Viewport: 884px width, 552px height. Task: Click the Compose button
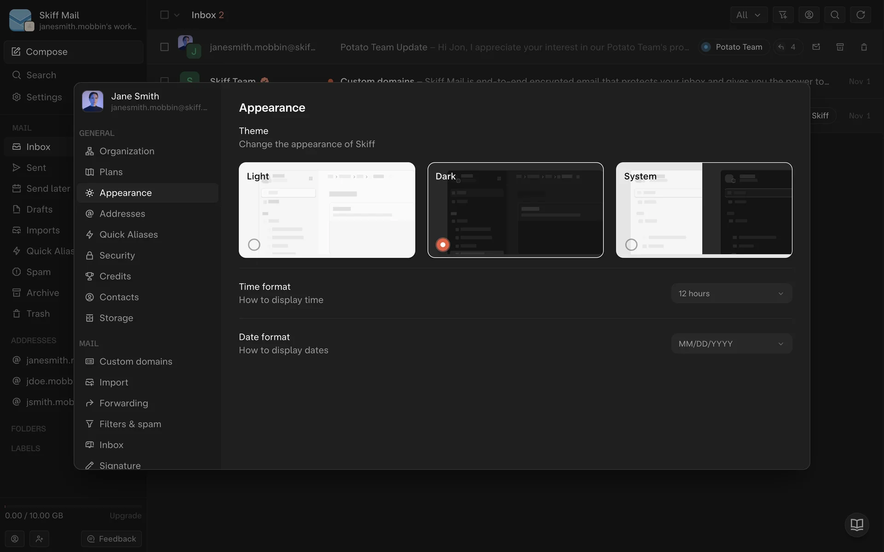pyautogui.click(x=74, y=52)
